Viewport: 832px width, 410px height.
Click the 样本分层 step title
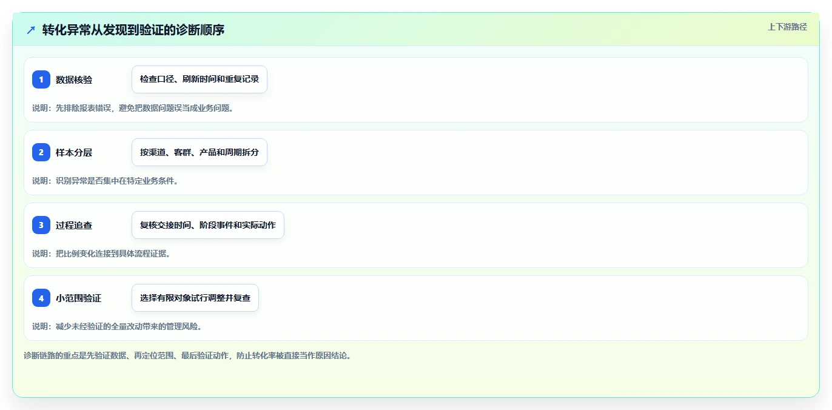pos(74,153)
